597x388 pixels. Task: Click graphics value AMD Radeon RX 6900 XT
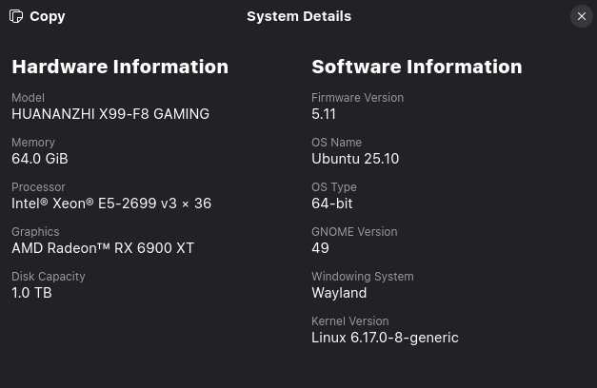click(x=103, y=248)
